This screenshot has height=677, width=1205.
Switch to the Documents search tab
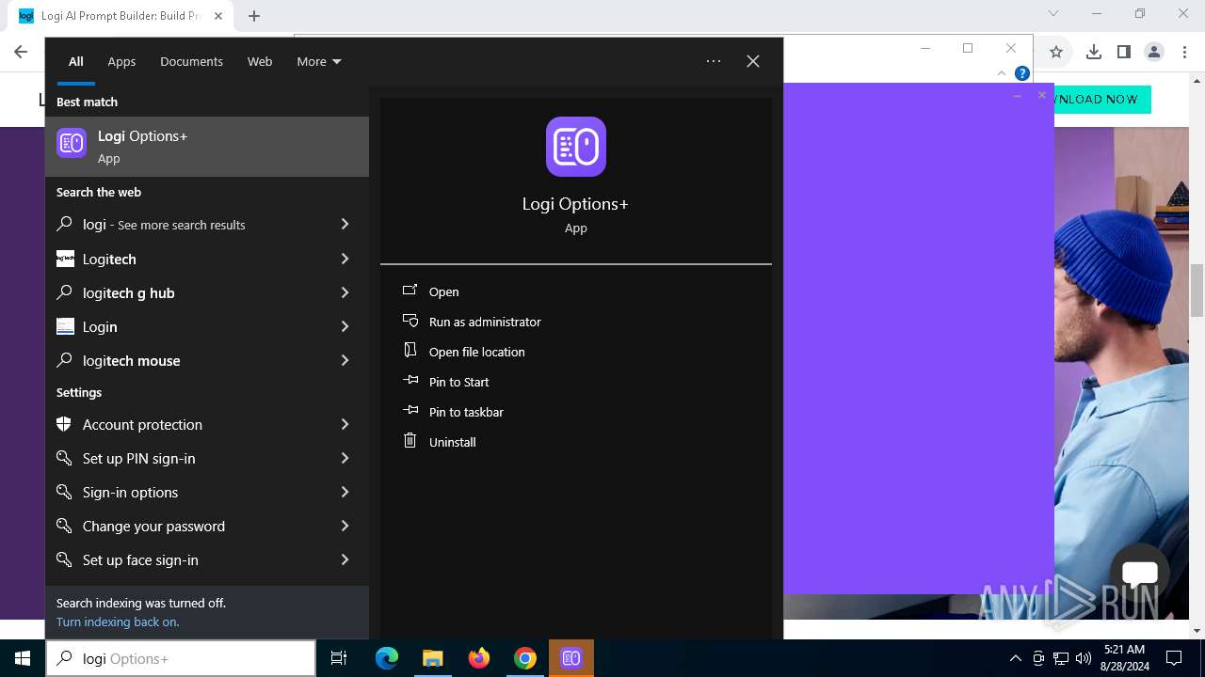(191, 61)
